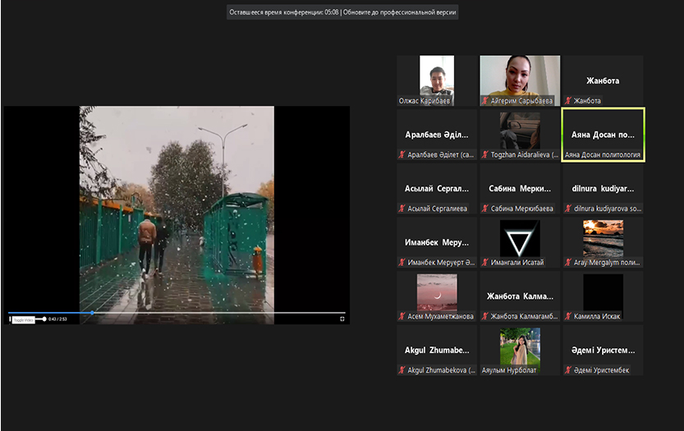Click the muted mic icon by Akgul Zhumabekova
The height and width of the screenshot is (431, 684).
(x=402, y=370)
